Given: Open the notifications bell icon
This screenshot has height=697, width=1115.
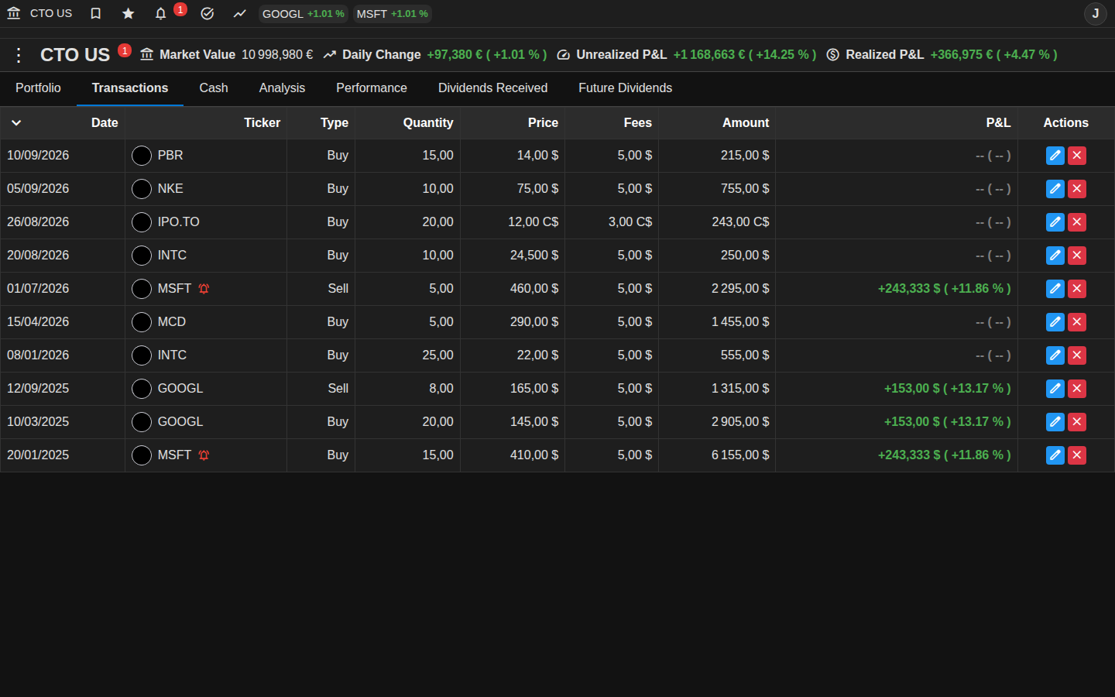Looking at the screenshot, I should [x=160, y=14].
